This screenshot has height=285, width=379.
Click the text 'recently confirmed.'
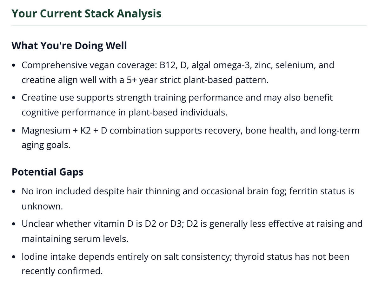[x=62, y=271]
